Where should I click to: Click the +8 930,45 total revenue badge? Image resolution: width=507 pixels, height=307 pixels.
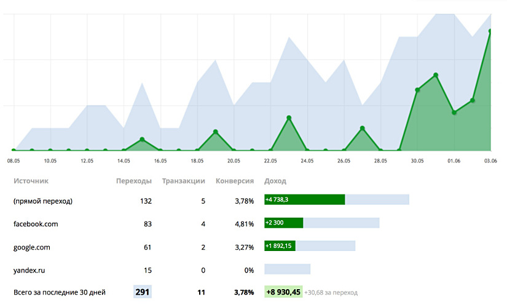(283, 292)
